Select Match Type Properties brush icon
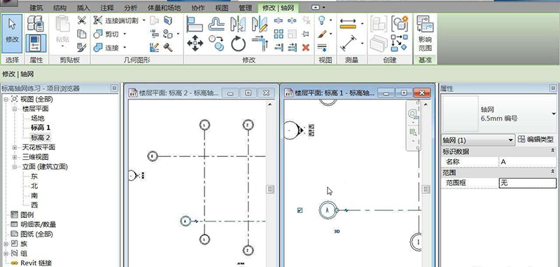Viewport: 560px width, 267px height. (x=82, y=47)
